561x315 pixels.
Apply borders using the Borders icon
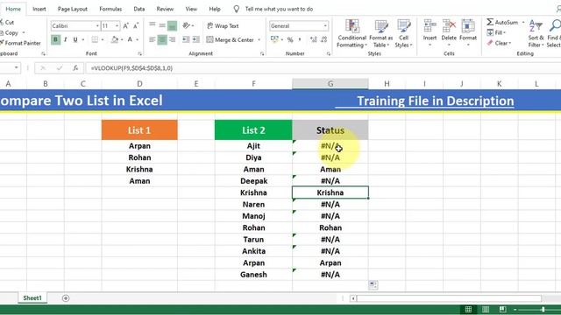[95, 39]
